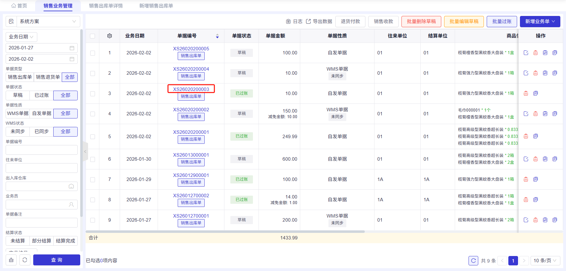
Task: Reset the query with the refresh icon
Action: 25,260
